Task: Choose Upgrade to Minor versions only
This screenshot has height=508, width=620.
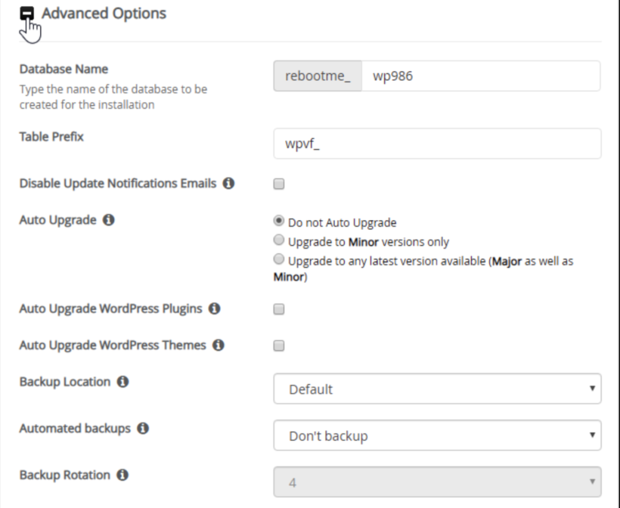Action: coord(279,240)
